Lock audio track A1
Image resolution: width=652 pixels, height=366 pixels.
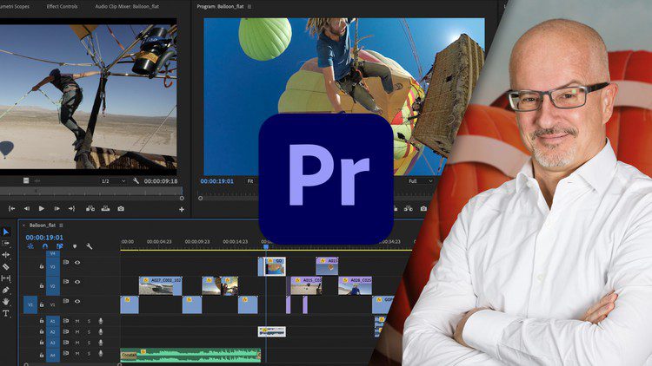point(42,321)
